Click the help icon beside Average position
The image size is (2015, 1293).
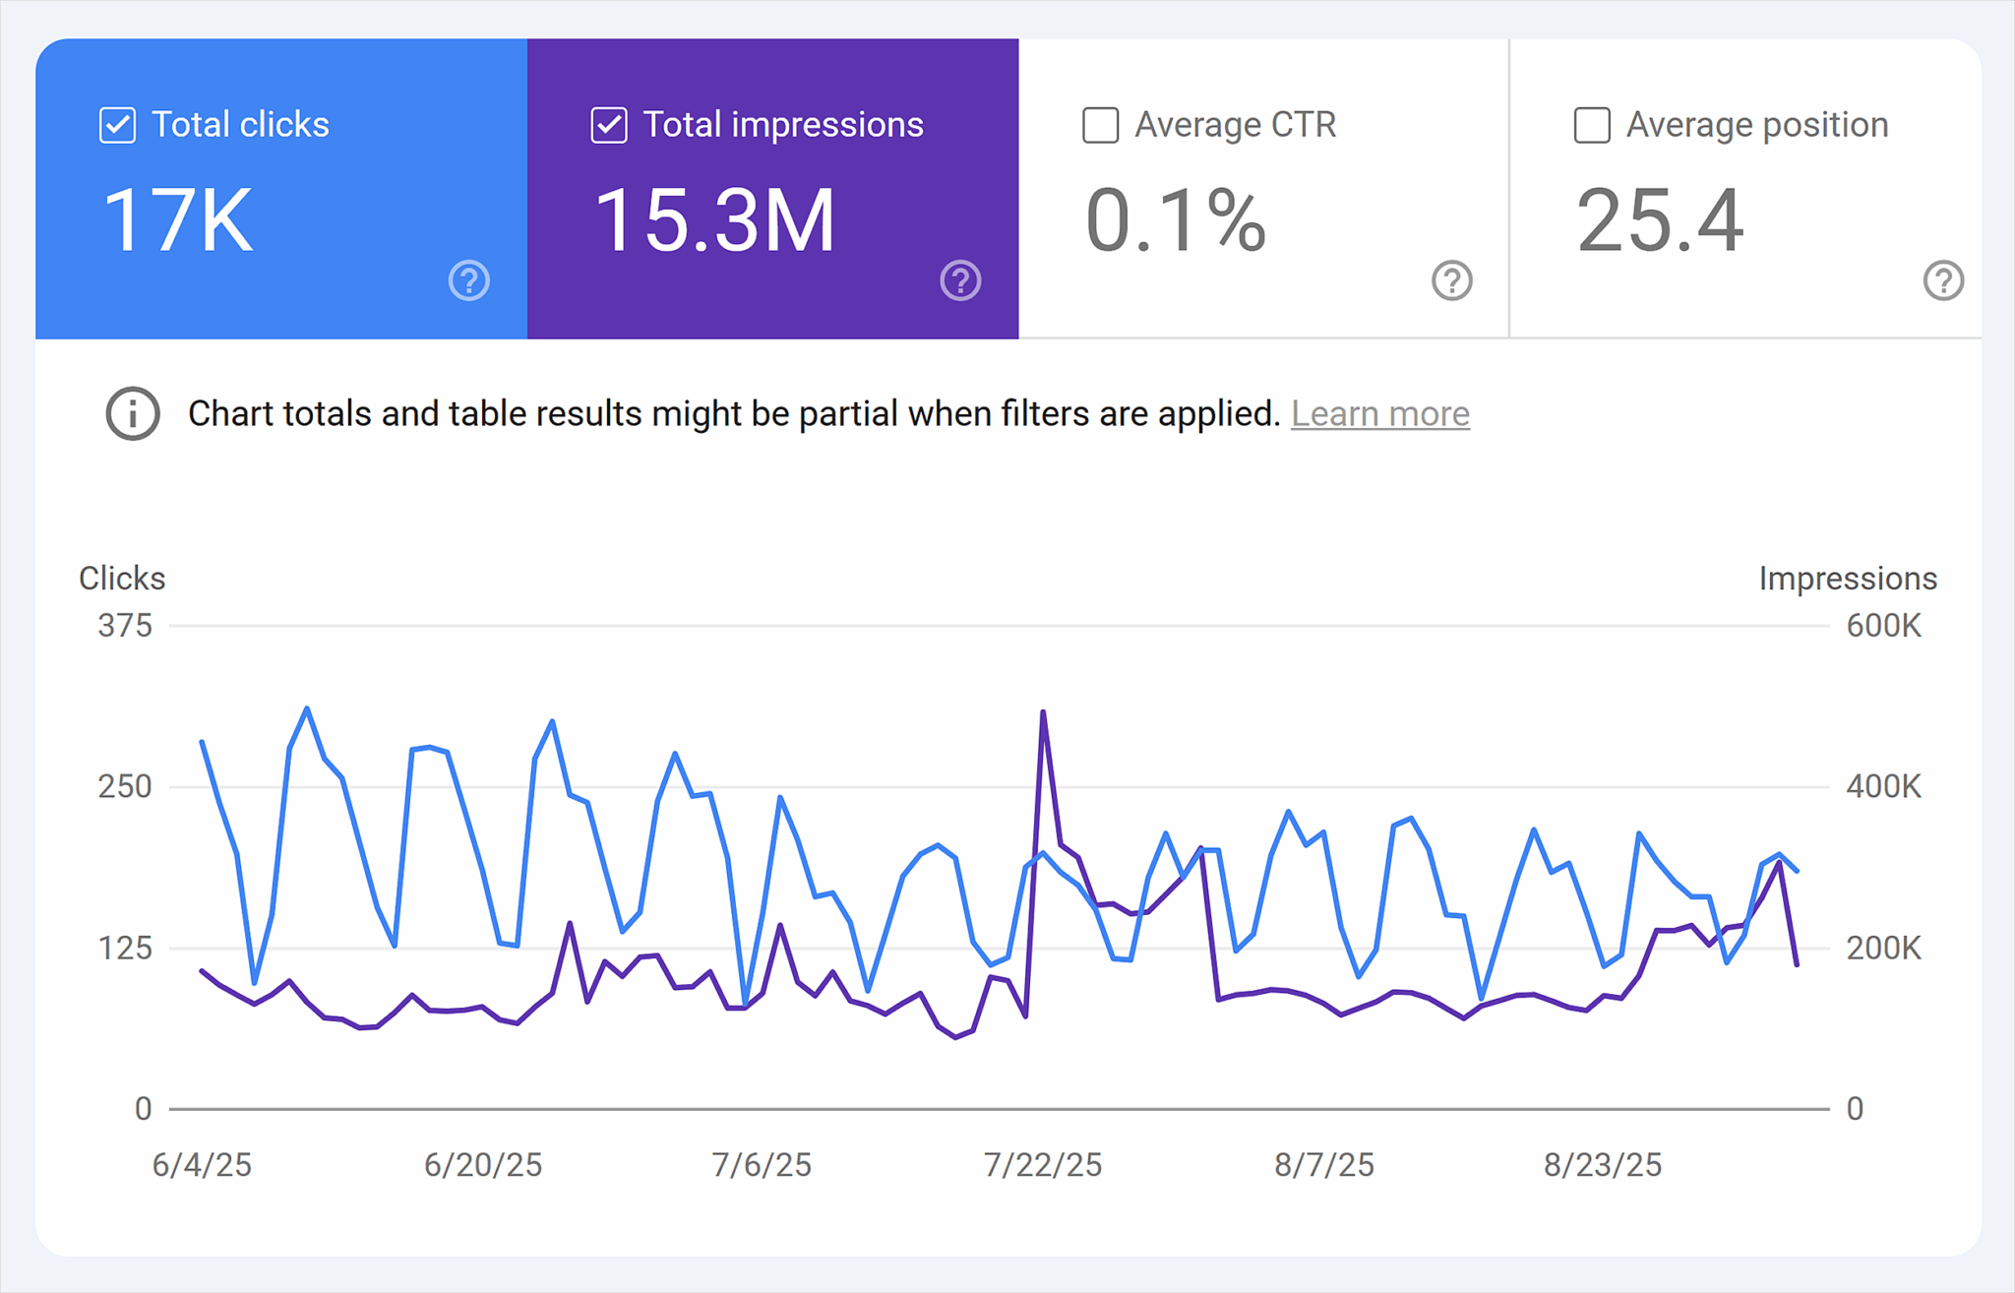point(1944,281)
